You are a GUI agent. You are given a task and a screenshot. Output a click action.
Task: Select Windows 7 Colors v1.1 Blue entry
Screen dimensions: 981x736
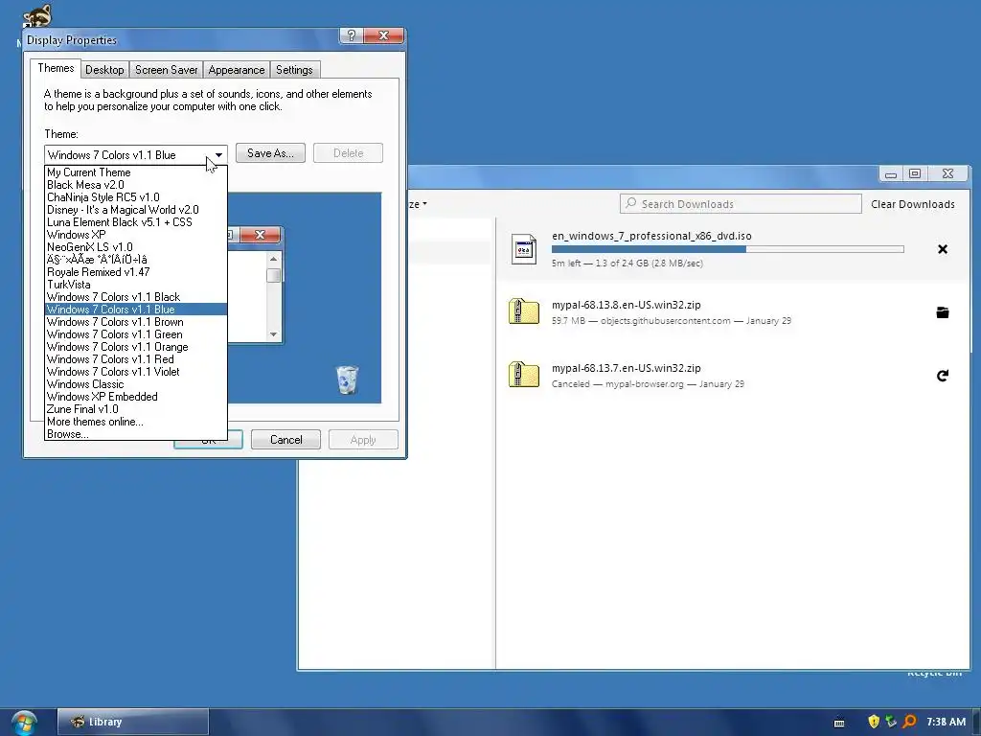pyautogui.click(x=136, y=310)
